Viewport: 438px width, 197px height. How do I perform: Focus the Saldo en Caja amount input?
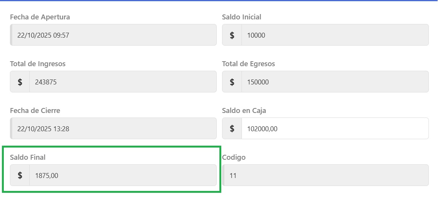335,129
